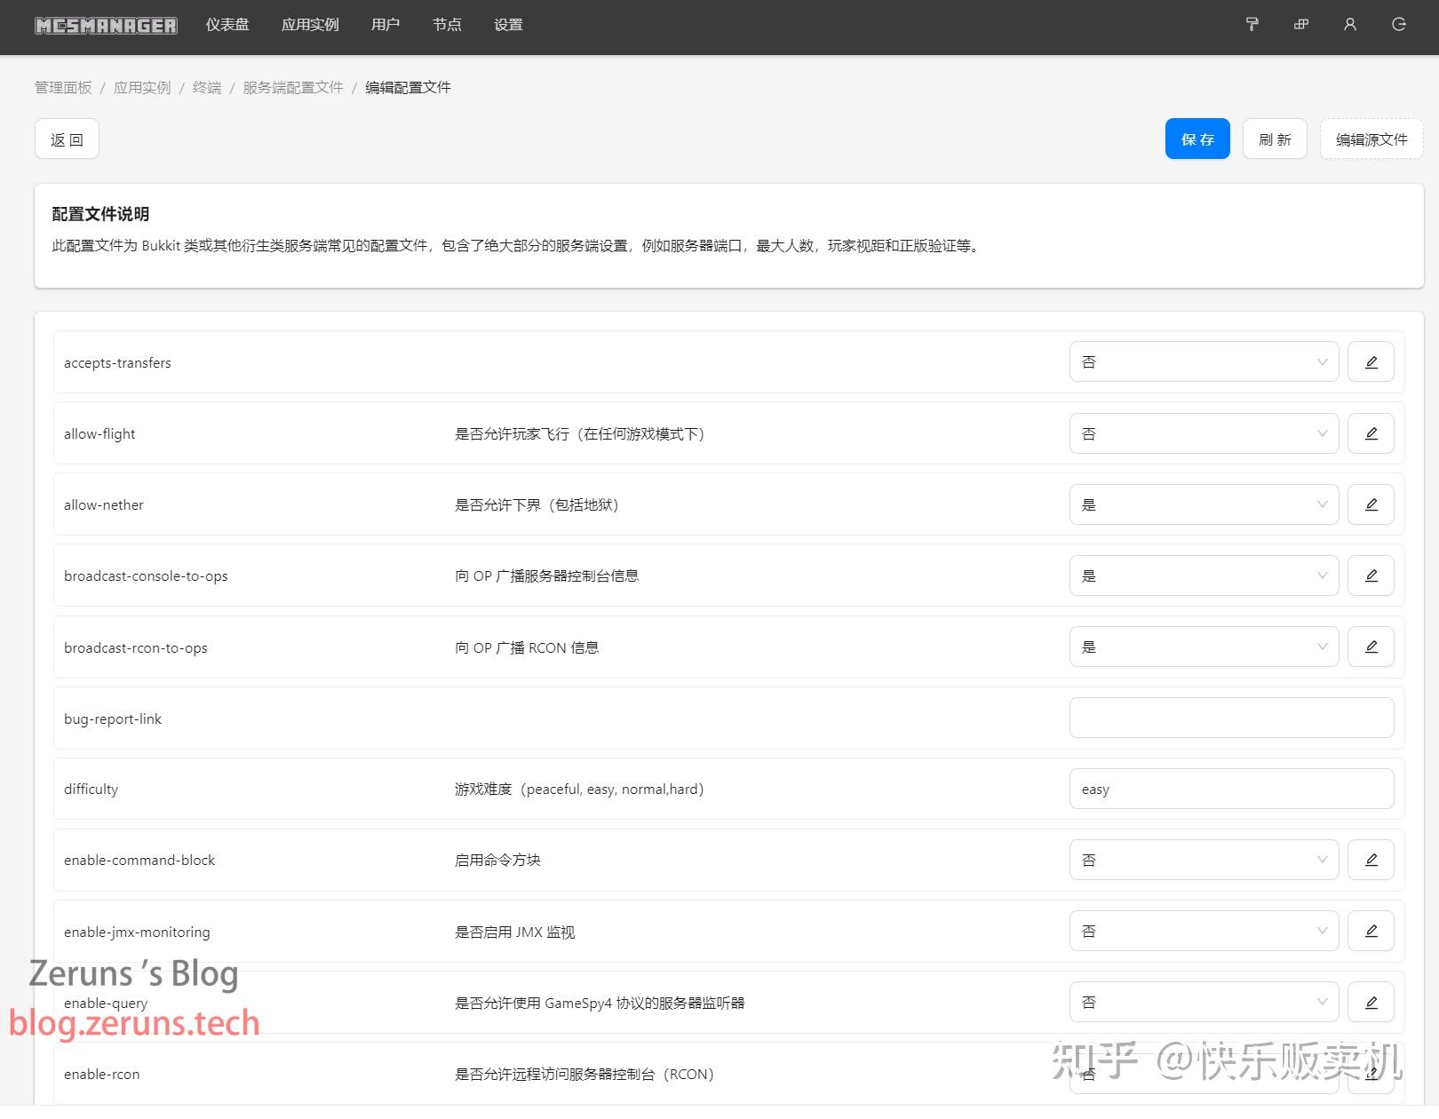Open the user profile icon
The height and width of the screenshot is (1119, 1439).
point(1350,25)
